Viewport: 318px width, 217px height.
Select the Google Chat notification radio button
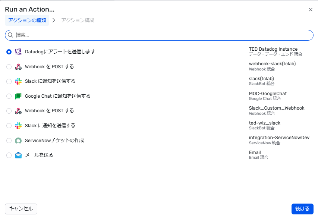pyautogui.click(x=9, y=96)
